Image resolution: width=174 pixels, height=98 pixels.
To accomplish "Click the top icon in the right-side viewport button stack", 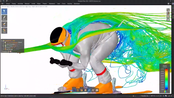I will 168,10.
